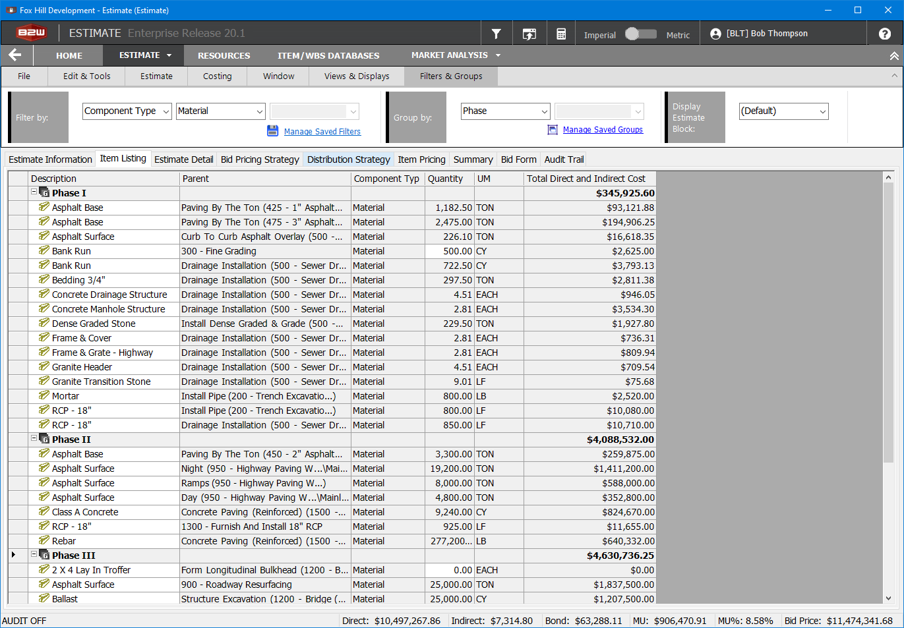Click the material icon for Rebar row
Screen dimensions: 904x628
coord(44,540)
